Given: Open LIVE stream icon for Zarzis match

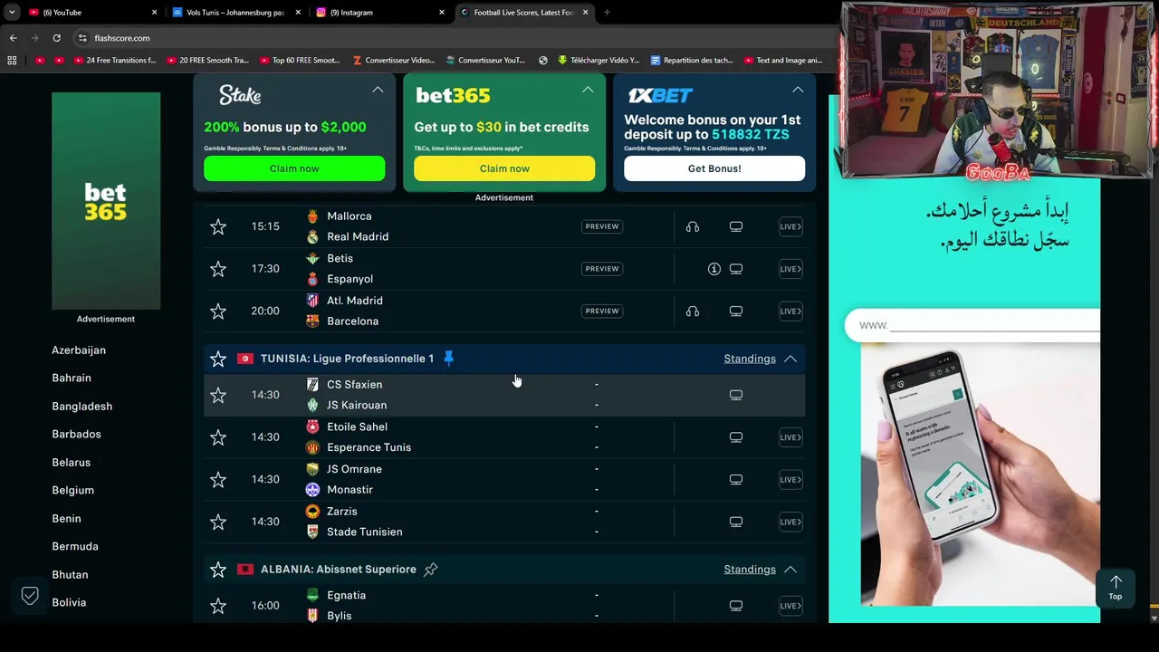Looking at the screenshot, I should click(790, 522).
